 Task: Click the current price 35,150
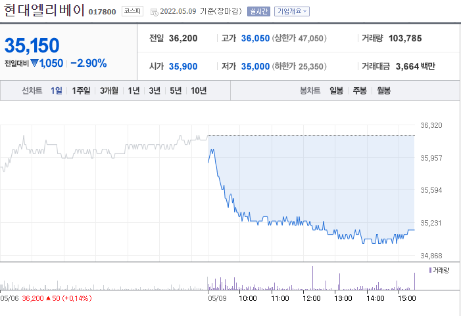point(32,45)
